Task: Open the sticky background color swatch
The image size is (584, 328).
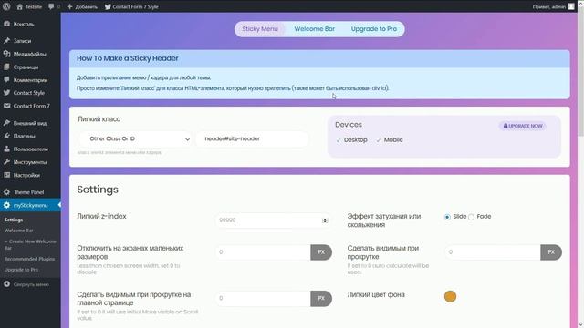Action: pyautogui.click(x=450, y=296)
